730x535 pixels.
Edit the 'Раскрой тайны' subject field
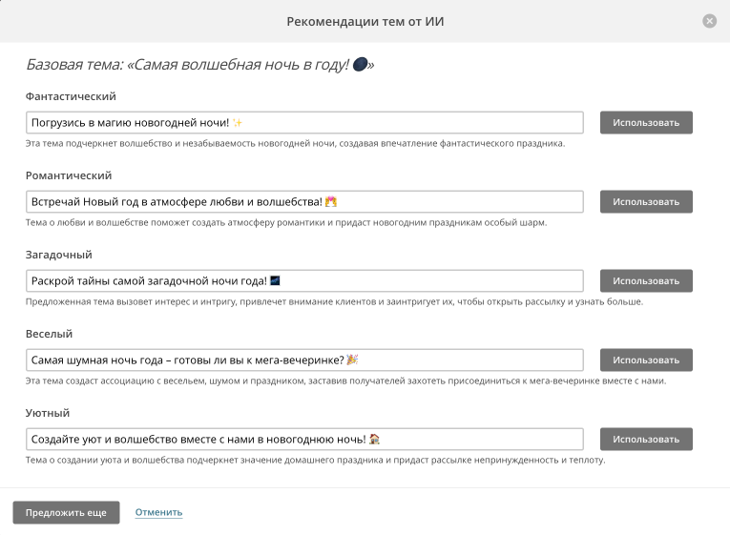(304, 280)
